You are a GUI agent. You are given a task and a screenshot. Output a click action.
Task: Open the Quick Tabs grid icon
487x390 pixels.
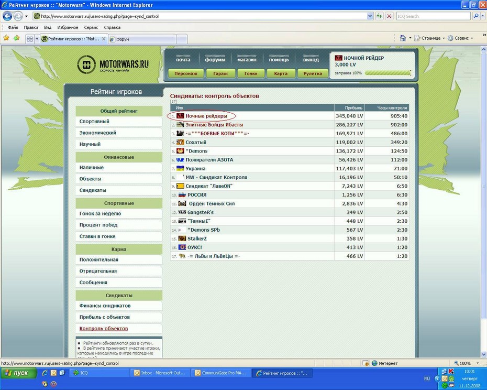point(30,39)
